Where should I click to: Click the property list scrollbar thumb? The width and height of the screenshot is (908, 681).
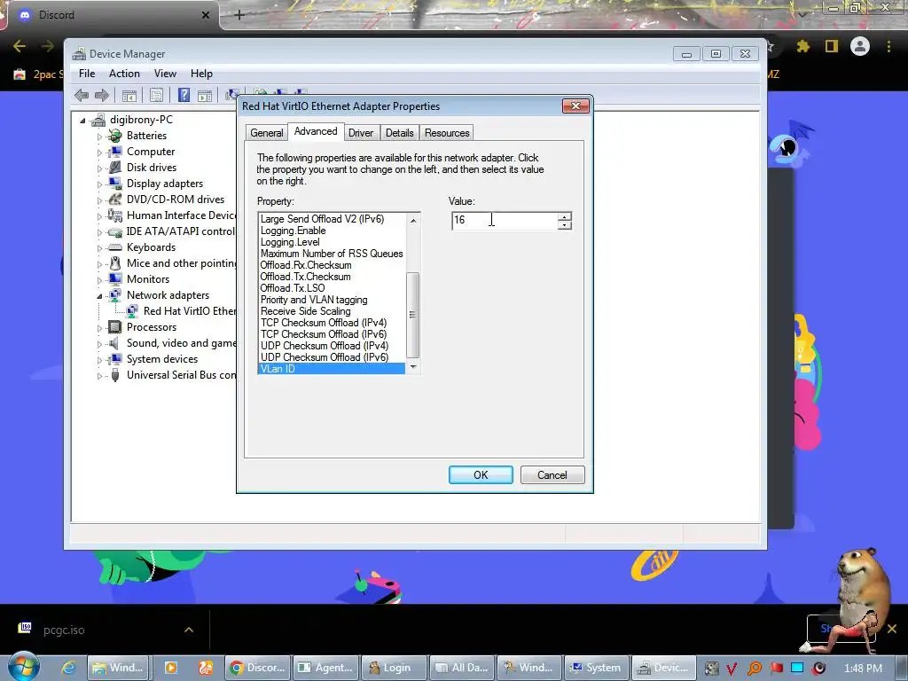(x=413, y=315)
